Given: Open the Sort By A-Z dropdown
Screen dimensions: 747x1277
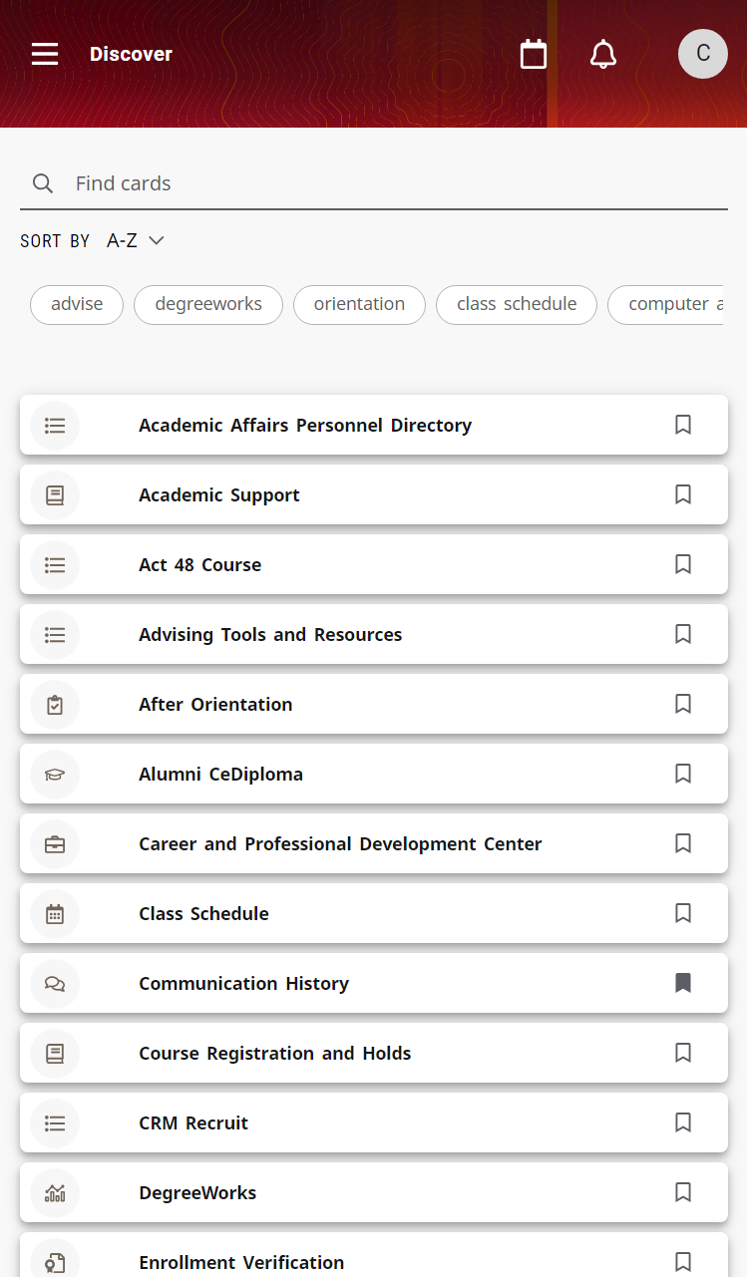Looking at the screenshot, I should (135, 240).
